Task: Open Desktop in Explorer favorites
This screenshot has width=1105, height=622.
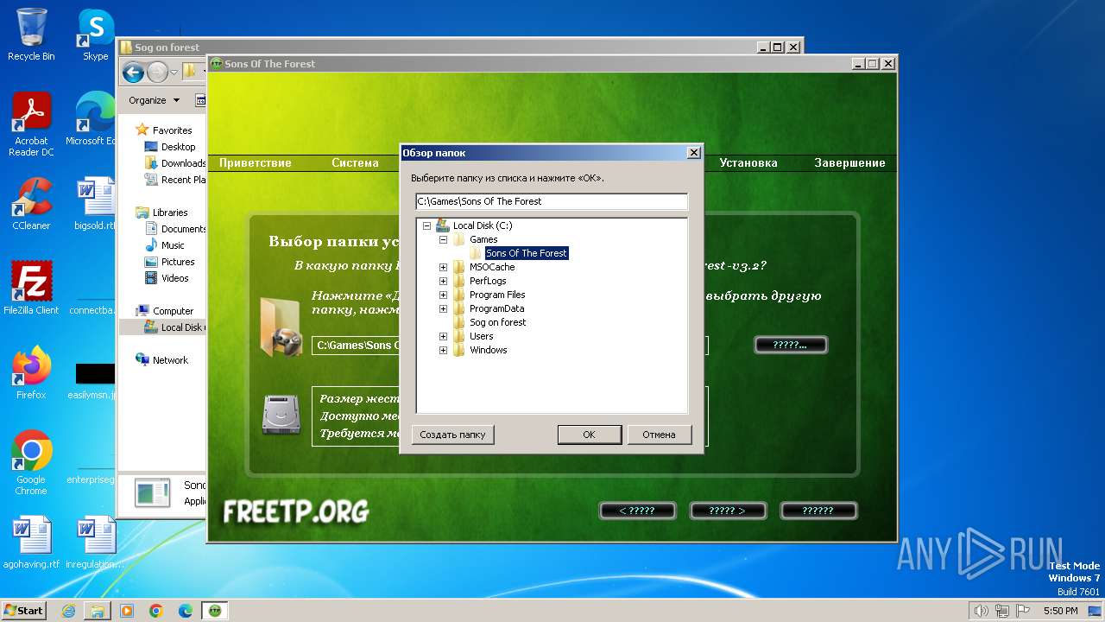Action: pos(171,147)
